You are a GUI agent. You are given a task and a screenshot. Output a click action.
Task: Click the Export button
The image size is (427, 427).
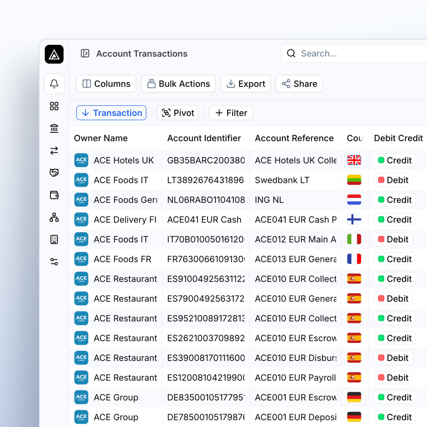246,84
